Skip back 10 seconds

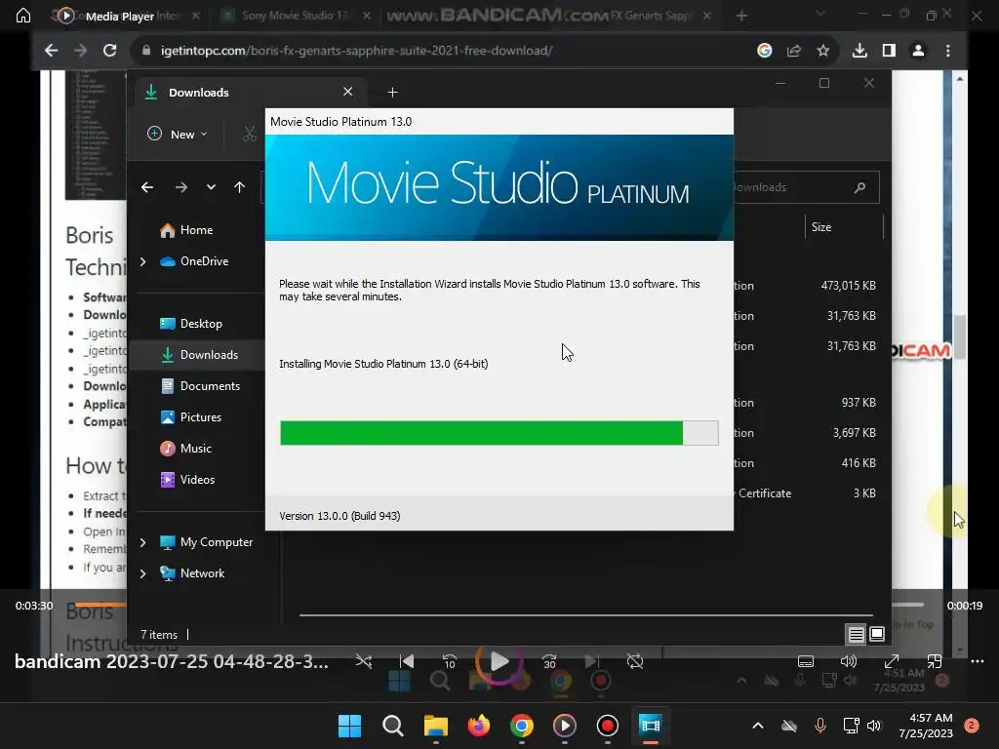[x=449, y=662]
